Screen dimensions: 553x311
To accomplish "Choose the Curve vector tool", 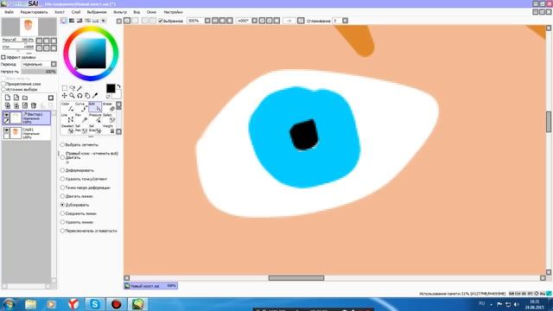I will tap(80, 107).
